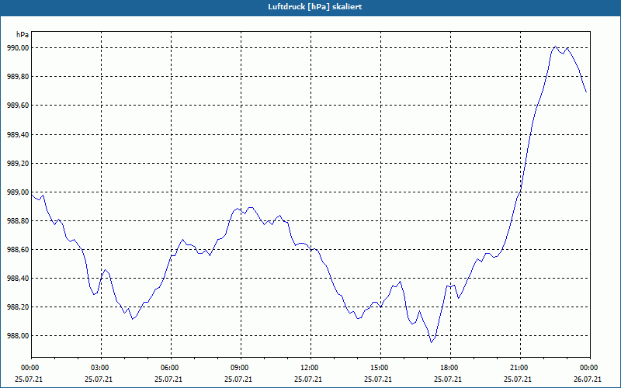Select the 988,00 axis value
The height and width of the screenshot is (388, 621).
coord(18,336)
